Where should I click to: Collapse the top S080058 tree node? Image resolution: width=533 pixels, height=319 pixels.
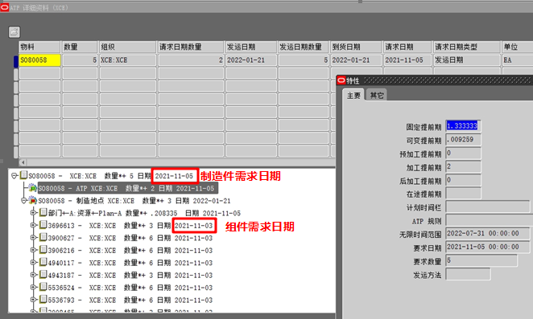[x=14, y=176]
